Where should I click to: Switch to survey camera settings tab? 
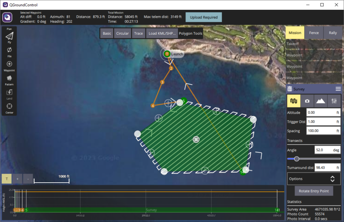(307, 101)
